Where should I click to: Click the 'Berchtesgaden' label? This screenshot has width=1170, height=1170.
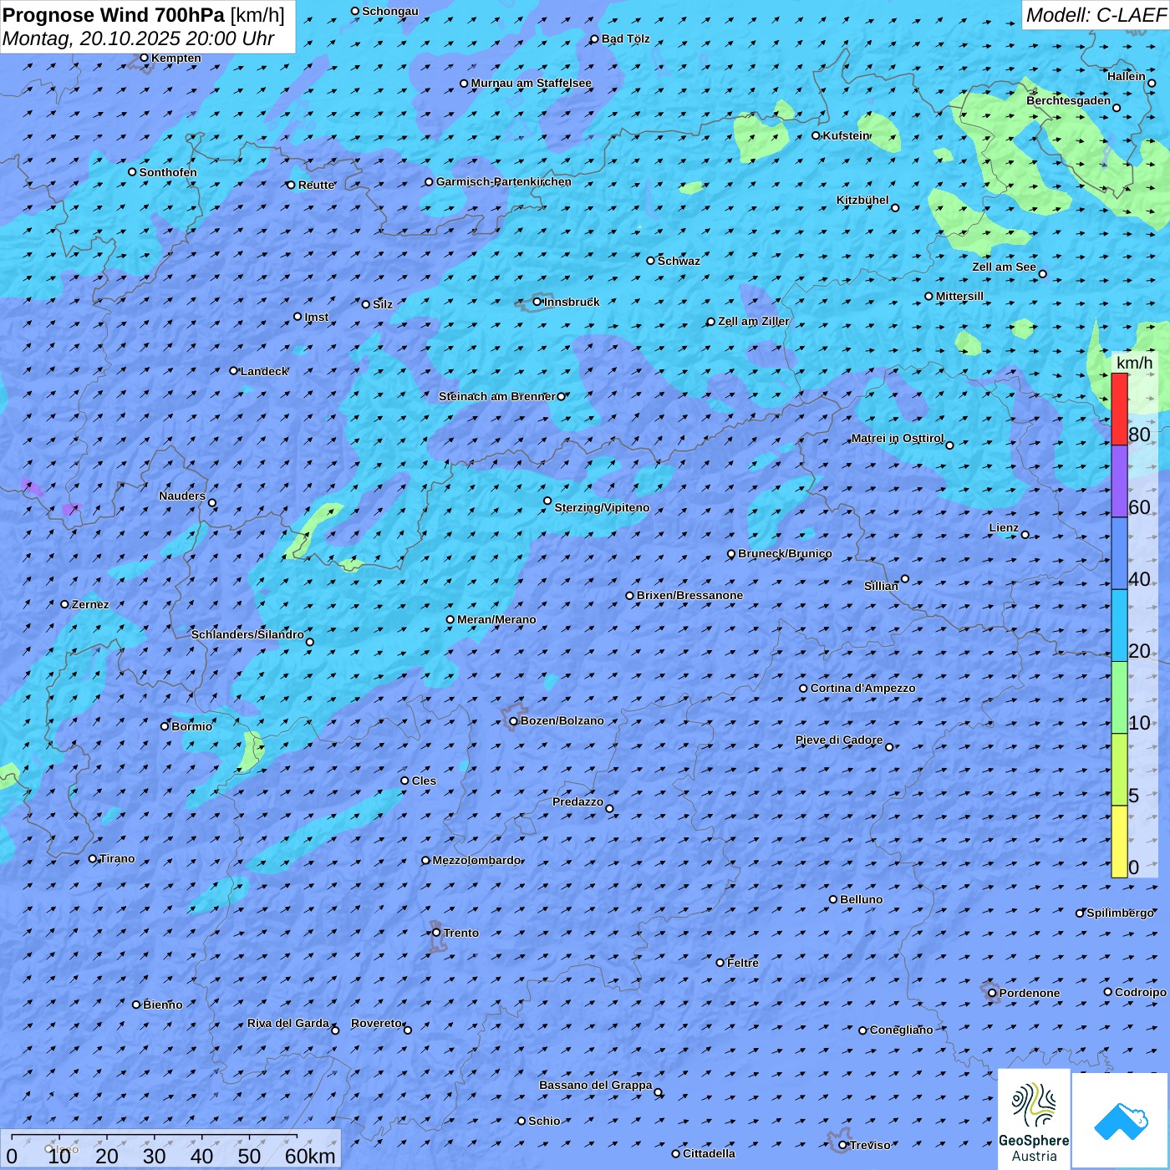(x=1069, y=100)
